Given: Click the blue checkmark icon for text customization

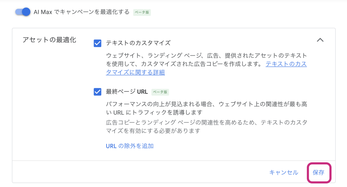Looking at the screenshot, I should click(x=97, y=43).
